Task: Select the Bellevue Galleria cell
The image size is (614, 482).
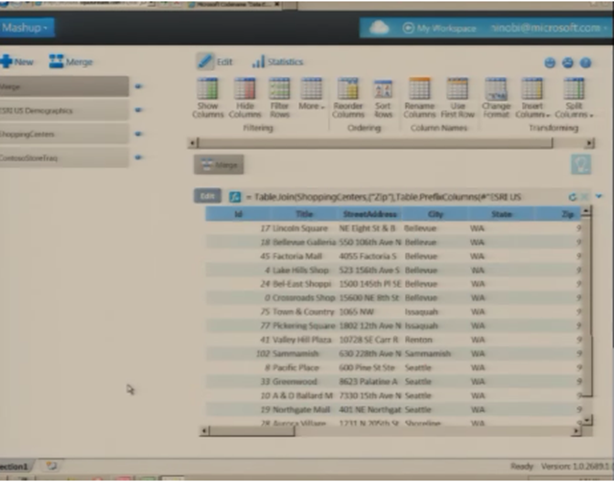Action: click(304, 242)
